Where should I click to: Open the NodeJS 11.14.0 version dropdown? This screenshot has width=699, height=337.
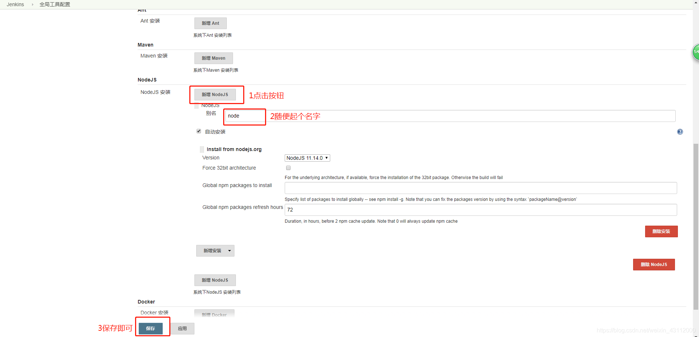pyautogui.click(x=307, y=158)
